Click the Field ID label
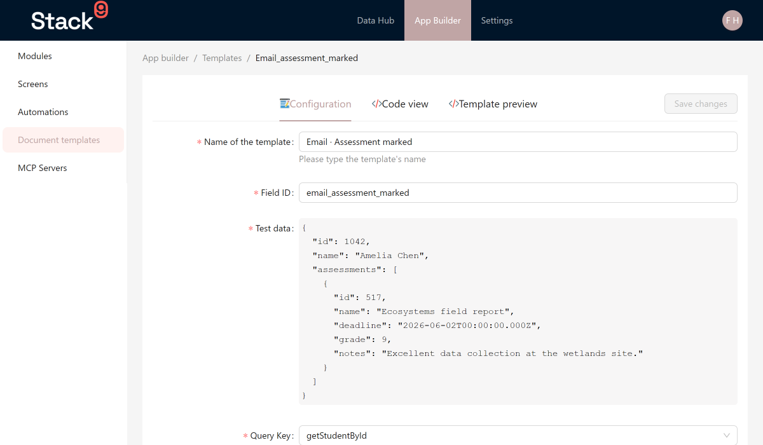The height and width of the screenshot is (445, 763). (x=277, y=193)
